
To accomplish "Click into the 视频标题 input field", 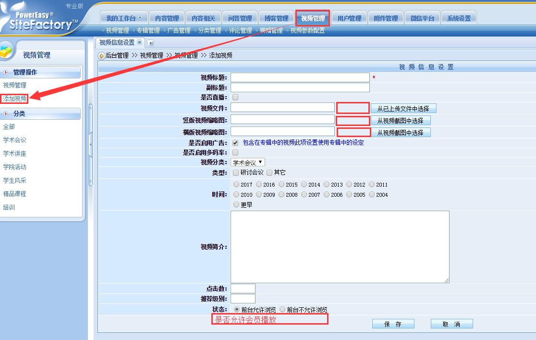I will (300, 77).
